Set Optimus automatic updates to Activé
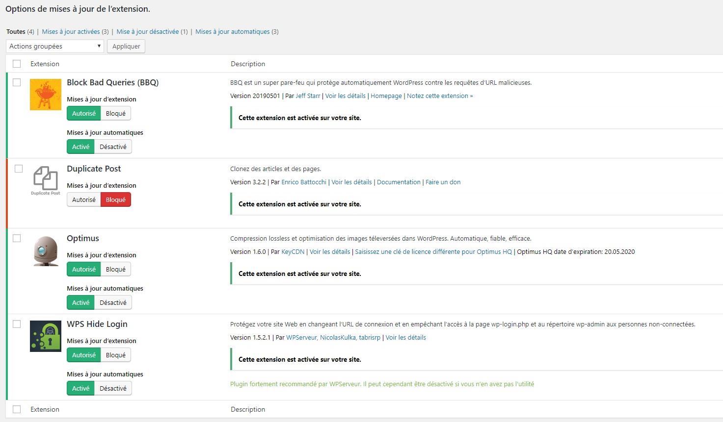This screenshot has width=723, height=422. click(81, 302)
